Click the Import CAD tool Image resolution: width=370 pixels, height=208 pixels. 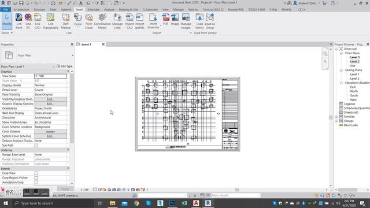coord(129,21)
